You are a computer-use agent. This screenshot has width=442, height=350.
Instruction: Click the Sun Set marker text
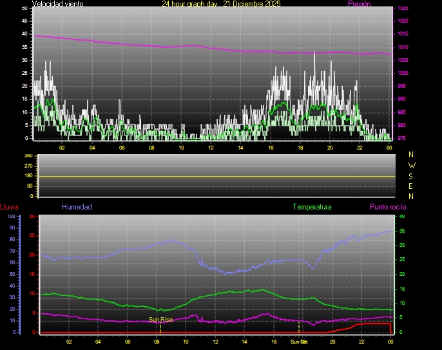[x=298, y=341]
